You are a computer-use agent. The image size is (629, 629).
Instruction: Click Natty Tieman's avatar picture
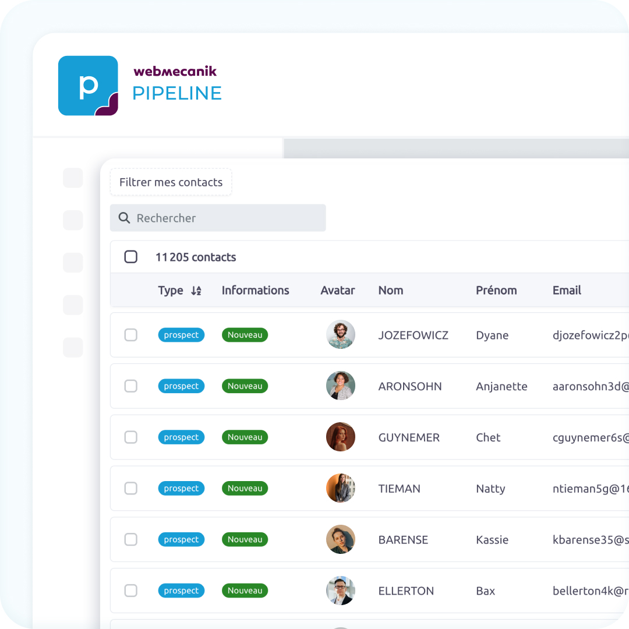(x=341, y=489)
